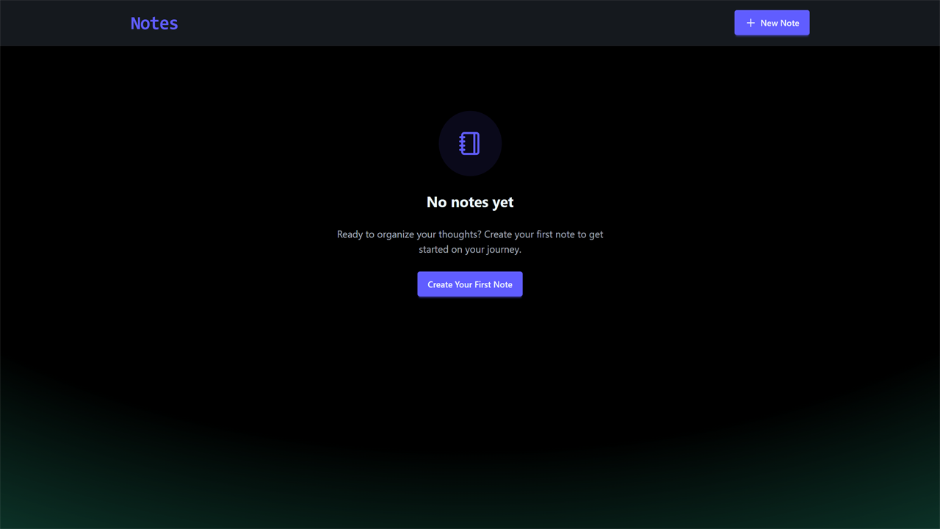Click the "started on your journey." text line
The width and height of the screenshot is (940, 529).
pos(470,249)
